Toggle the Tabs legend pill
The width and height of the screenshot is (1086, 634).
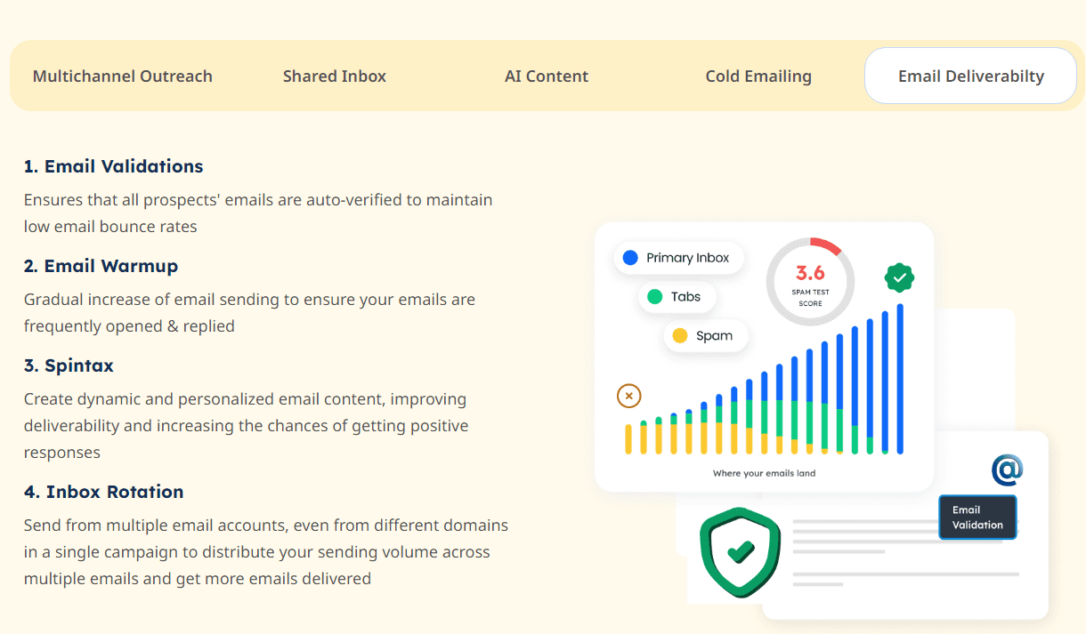[677, 296]
